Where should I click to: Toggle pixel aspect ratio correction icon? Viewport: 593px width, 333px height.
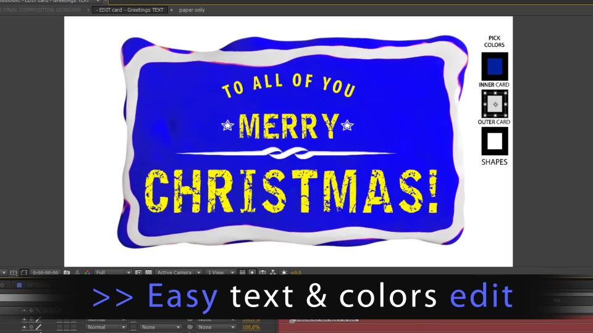[x=242, y=272]
